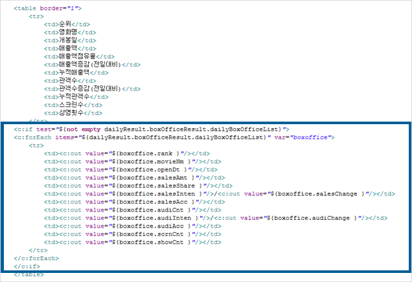The height and width of the screenshot is (282, 412).
Task: Click the boxoffice.openDt output line
Action: [131, 169]
